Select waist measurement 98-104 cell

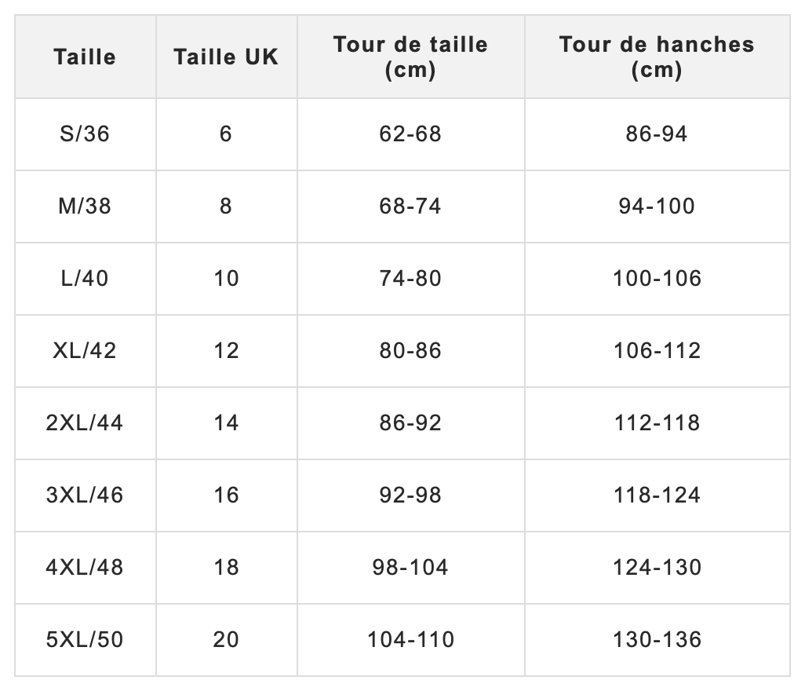[x=410, y=568]
